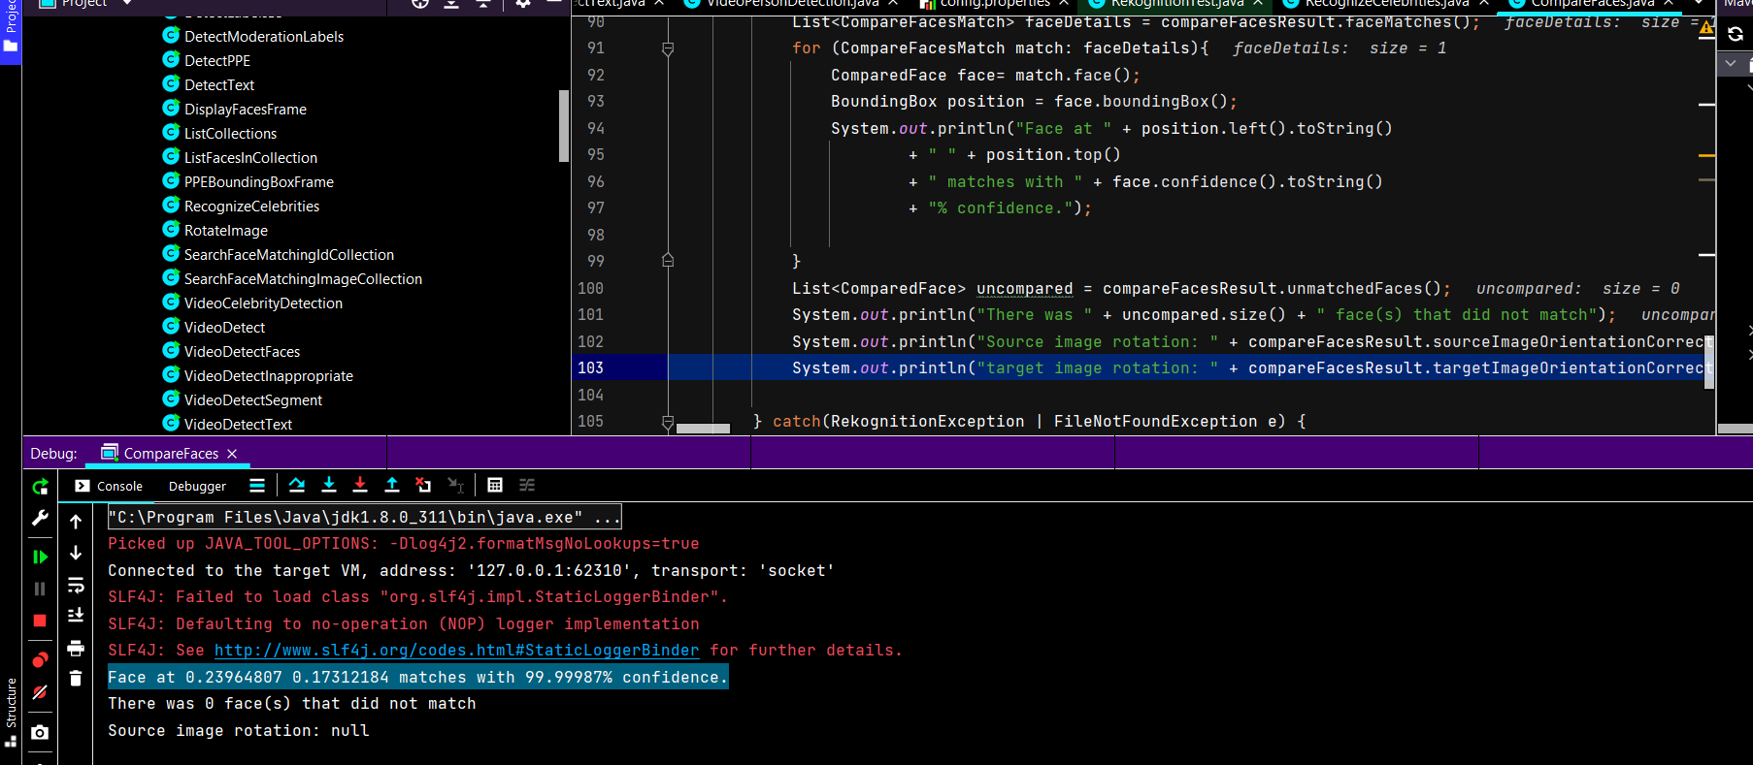Go down the console stack trace

[76, 553]
